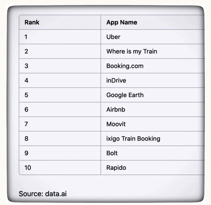Select the inDrive row entry
The width and height of the screenshot is (211, 205).
(x=116, y=81)
